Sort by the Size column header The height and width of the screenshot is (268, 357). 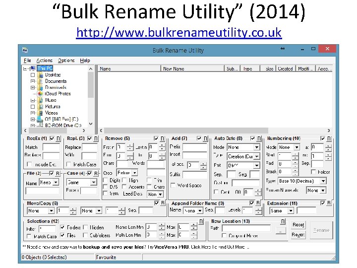coord(268,68)
